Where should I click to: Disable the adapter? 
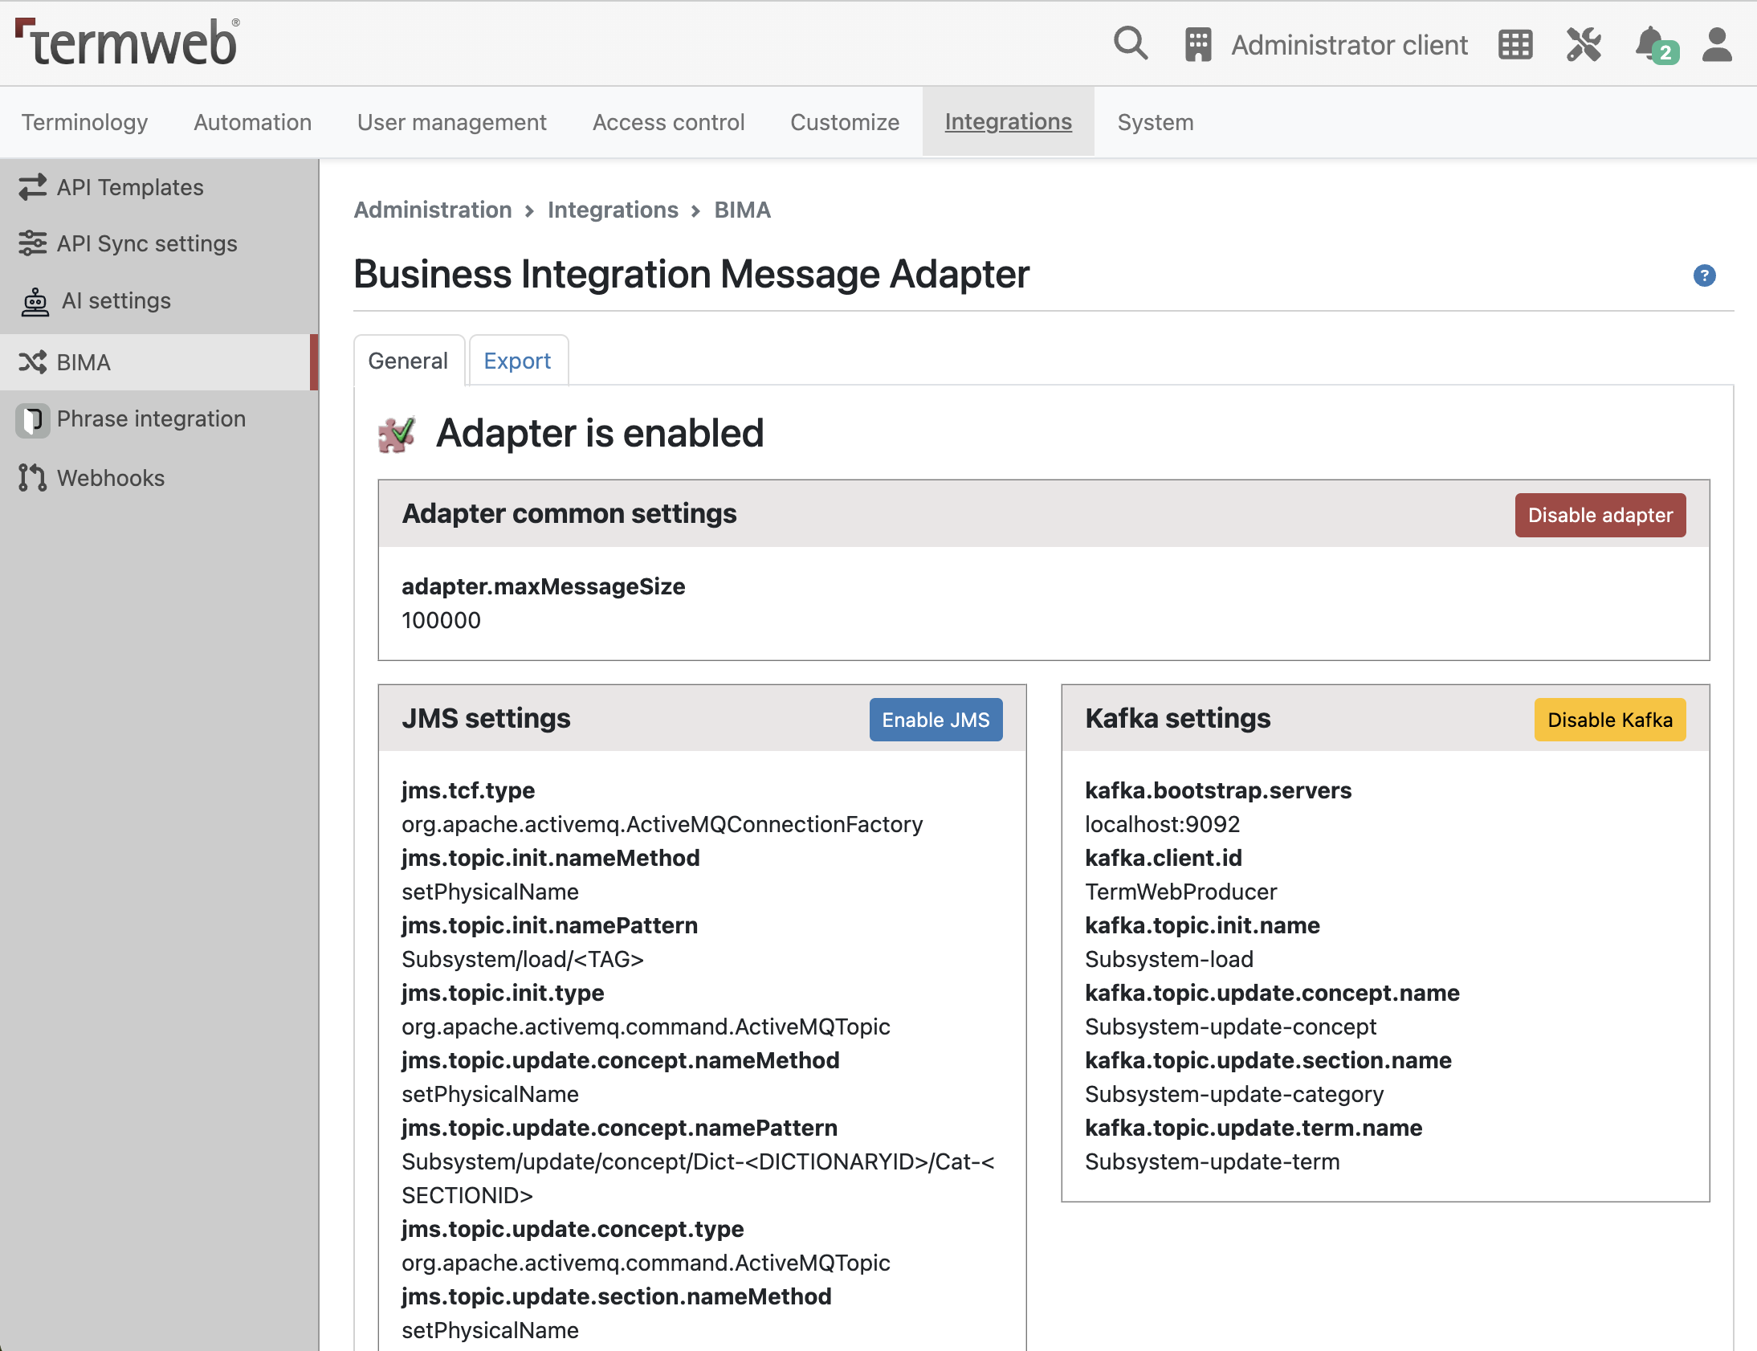click(1600, 515)
